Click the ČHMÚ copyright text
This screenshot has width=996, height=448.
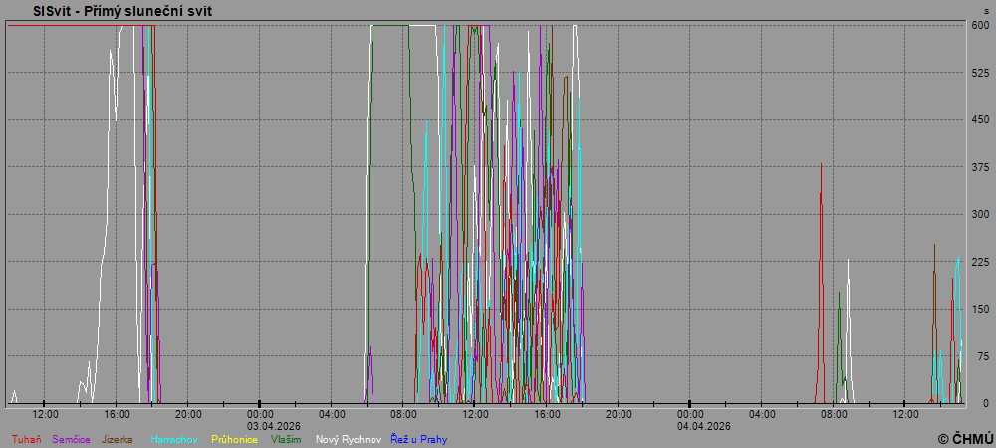click(x=965, y=439)
